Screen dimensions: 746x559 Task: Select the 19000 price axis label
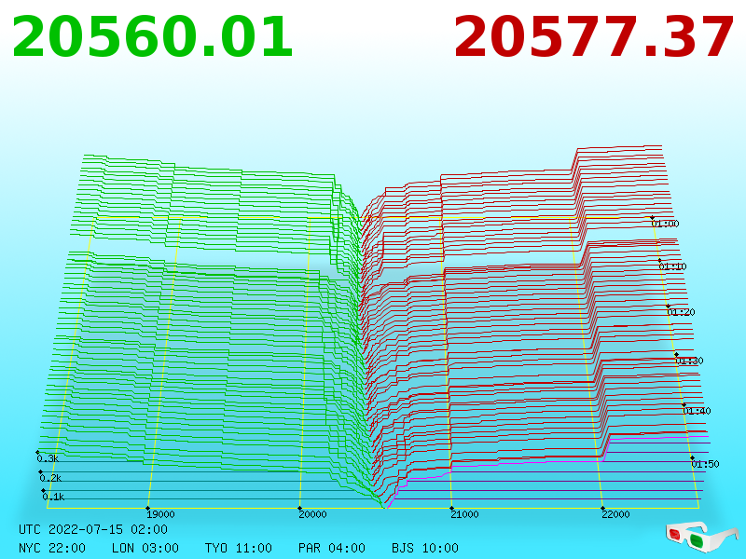pos(160,514)
